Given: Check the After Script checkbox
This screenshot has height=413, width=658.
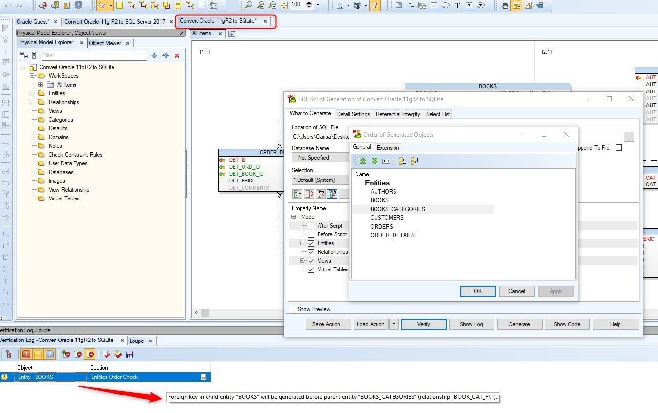Looking at the screenshot, I should coord(311,226).
